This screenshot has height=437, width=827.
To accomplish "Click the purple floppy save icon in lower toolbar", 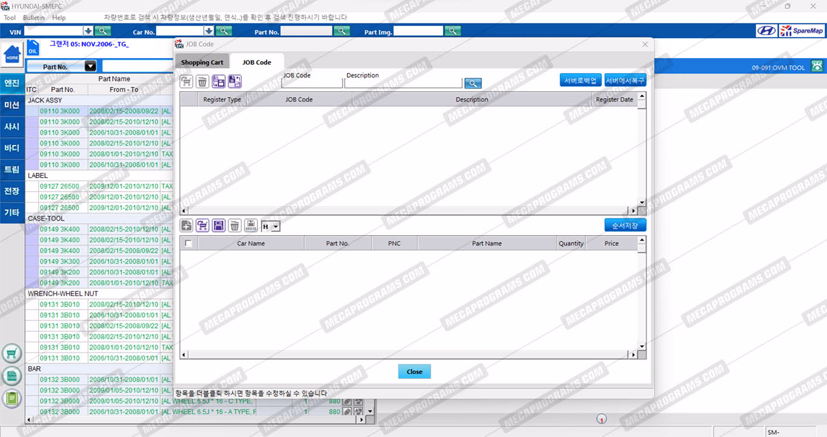I will click(x=219, y=226).
